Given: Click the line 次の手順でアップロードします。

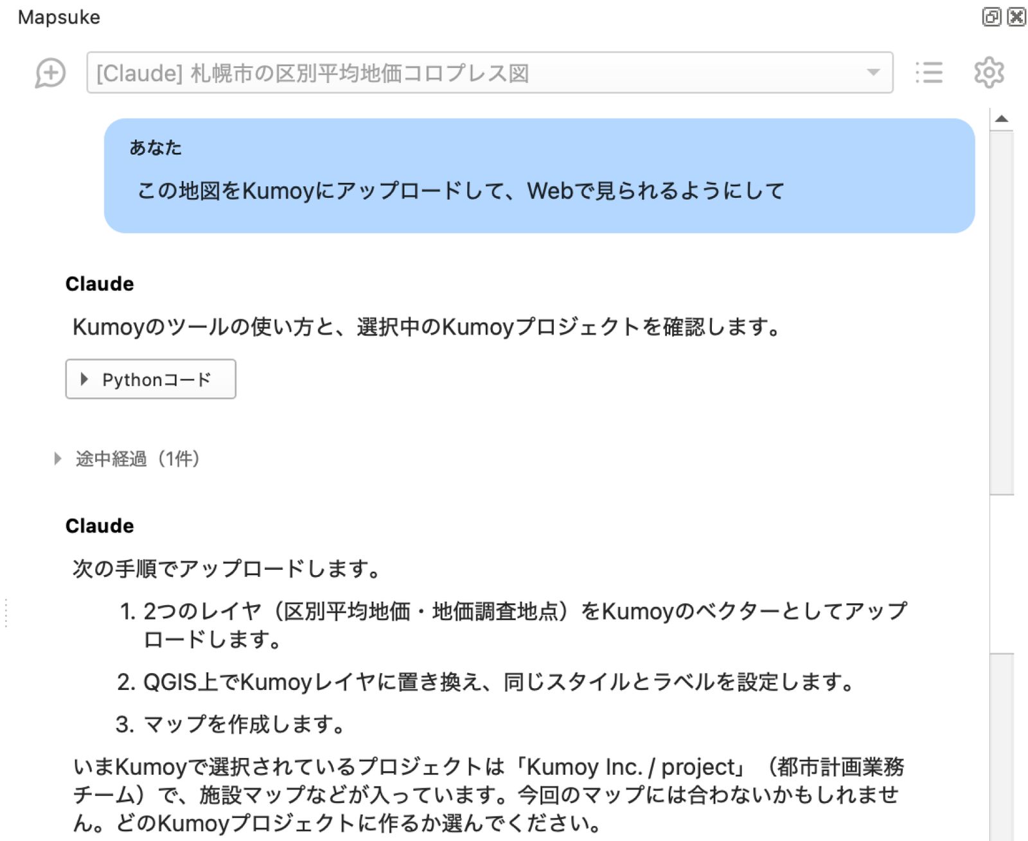Looking at the screenshot, I should click(x=227, y=569).
